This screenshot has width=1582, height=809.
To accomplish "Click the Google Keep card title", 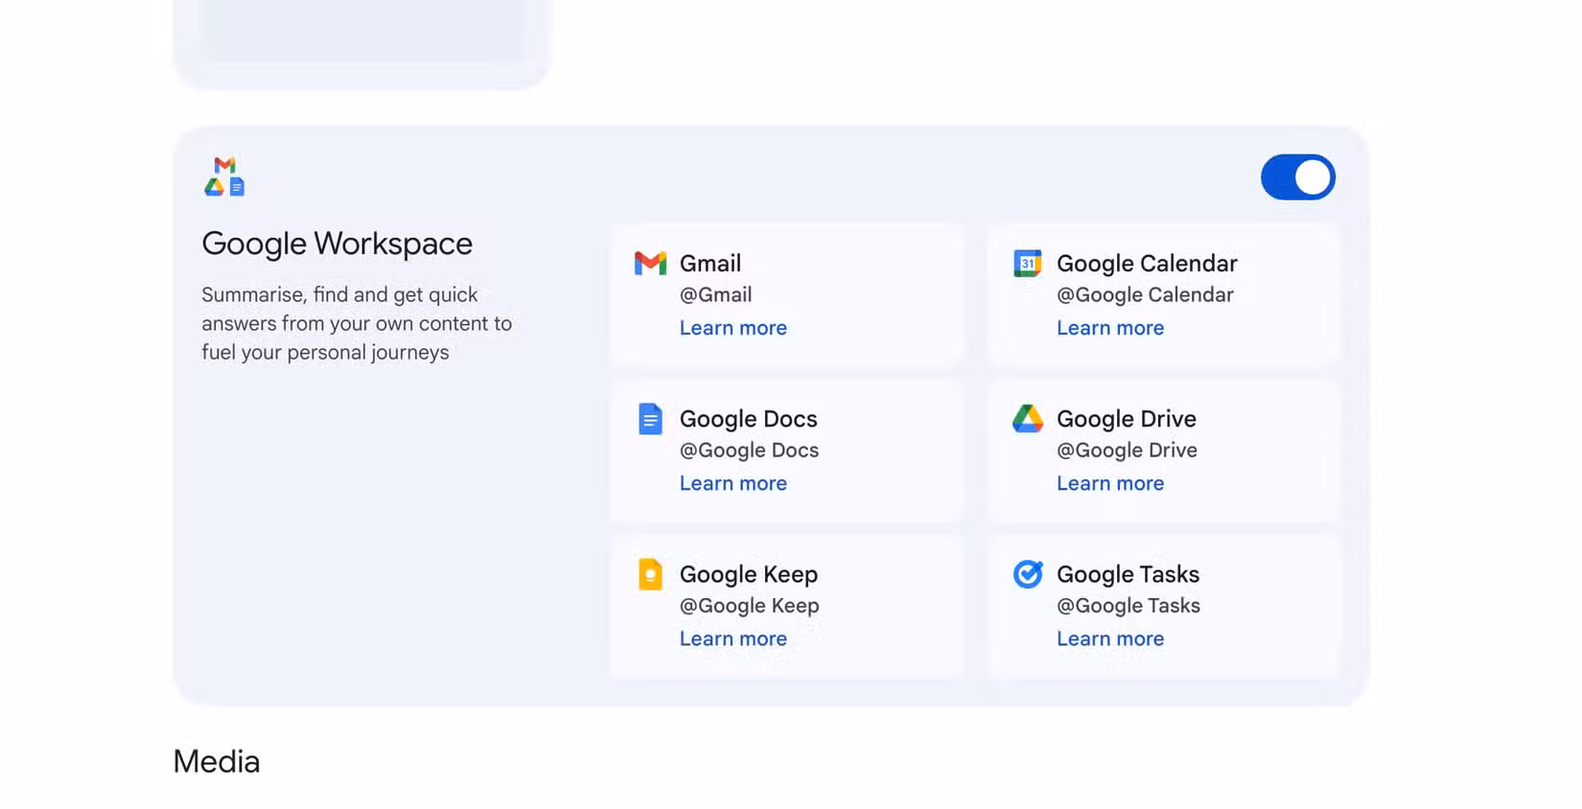I will tap(749, 574).
